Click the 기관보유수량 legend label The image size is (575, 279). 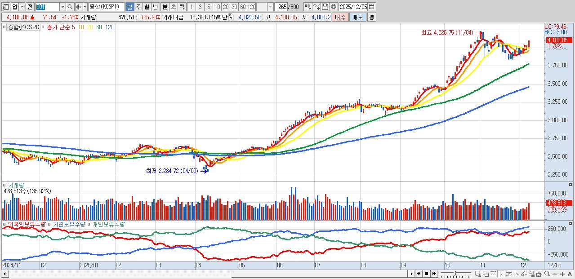69,224
